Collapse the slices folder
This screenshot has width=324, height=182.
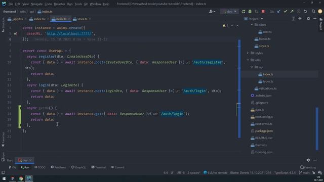pyautogui.click(x=252, y=25)
